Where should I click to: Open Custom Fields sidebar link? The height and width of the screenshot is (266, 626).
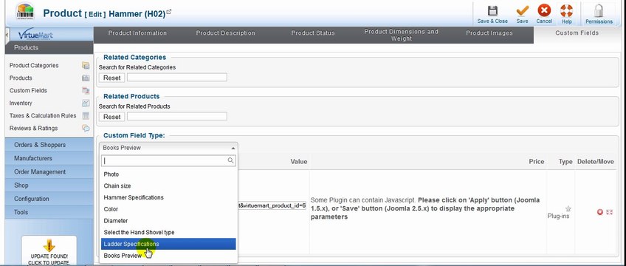(28, 91)
